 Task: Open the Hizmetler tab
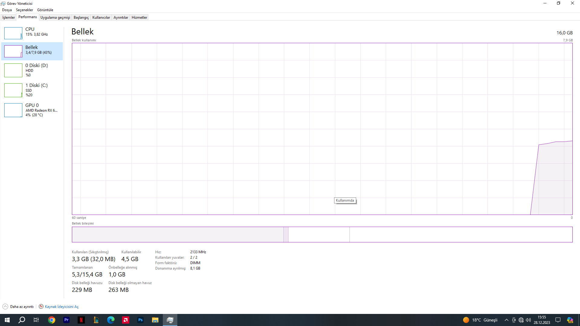[x=139, y=18]
